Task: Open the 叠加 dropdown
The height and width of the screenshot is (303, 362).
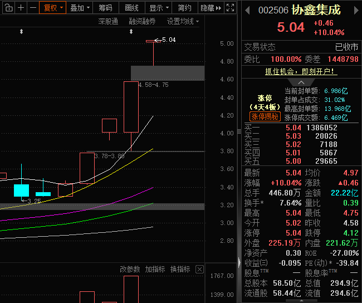Action: pyautogui.click(x=80, y=8)
